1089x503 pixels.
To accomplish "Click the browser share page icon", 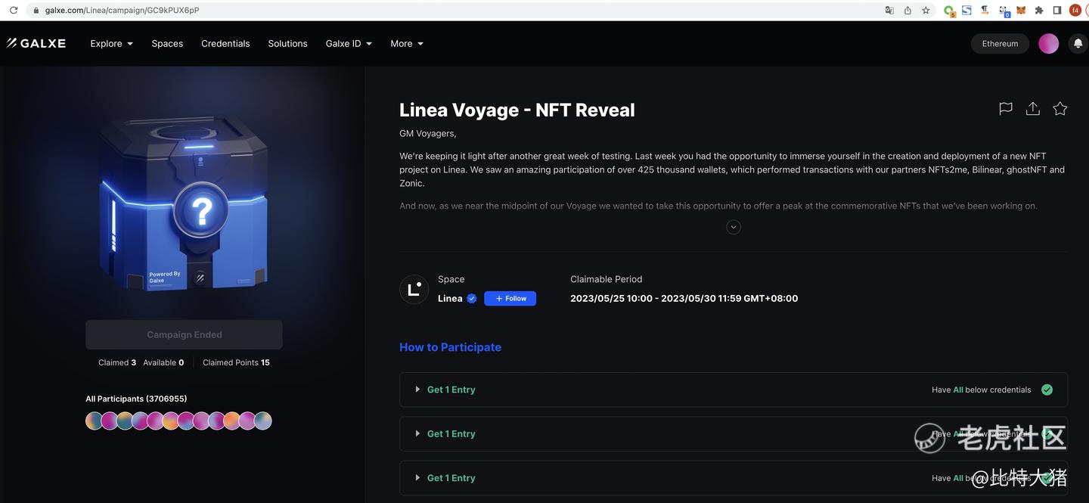I will point(907,11).
